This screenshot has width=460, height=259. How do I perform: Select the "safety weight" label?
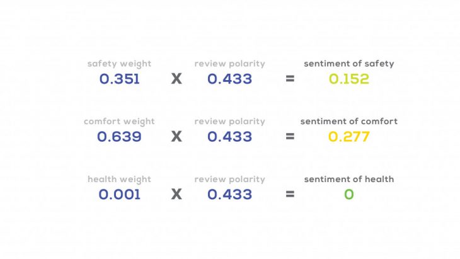click(x=119, y=64)
